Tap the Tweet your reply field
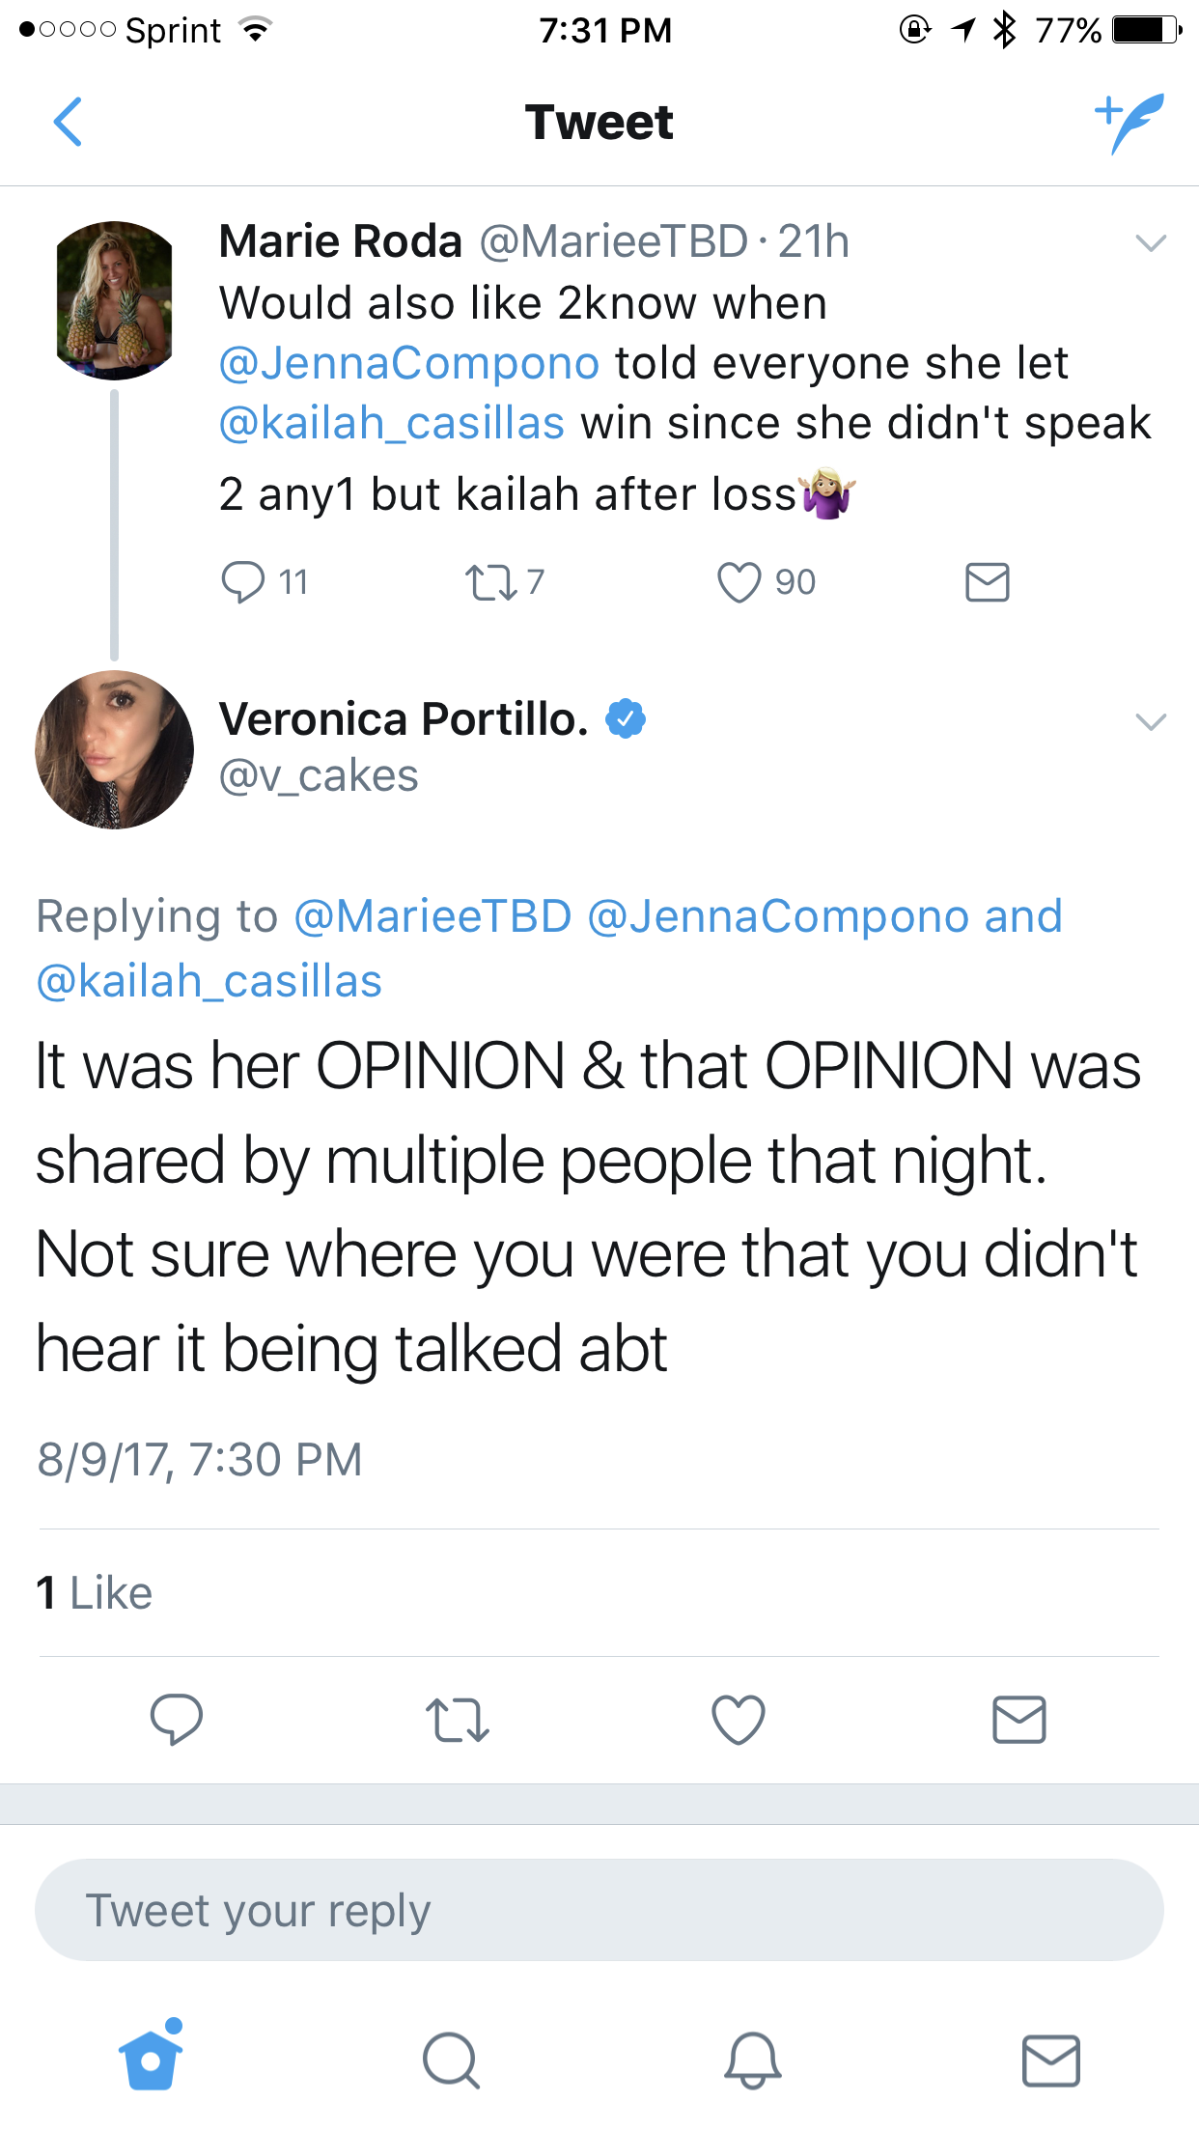 (599, 1910)
